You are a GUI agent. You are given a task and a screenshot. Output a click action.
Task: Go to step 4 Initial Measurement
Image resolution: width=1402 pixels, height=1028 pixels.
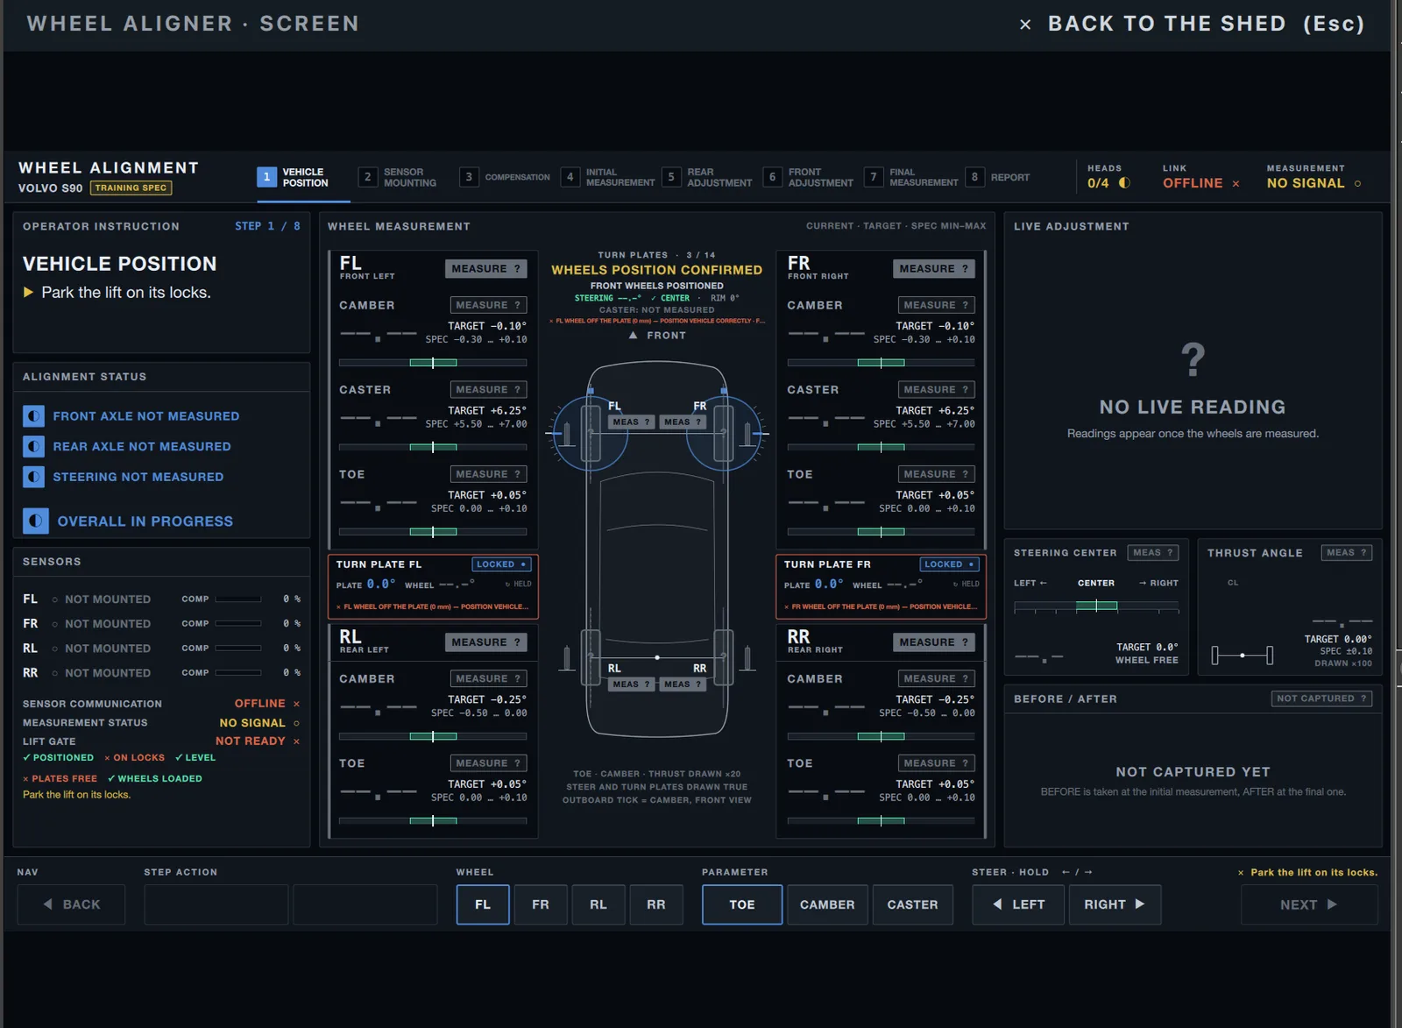[609, 177]
